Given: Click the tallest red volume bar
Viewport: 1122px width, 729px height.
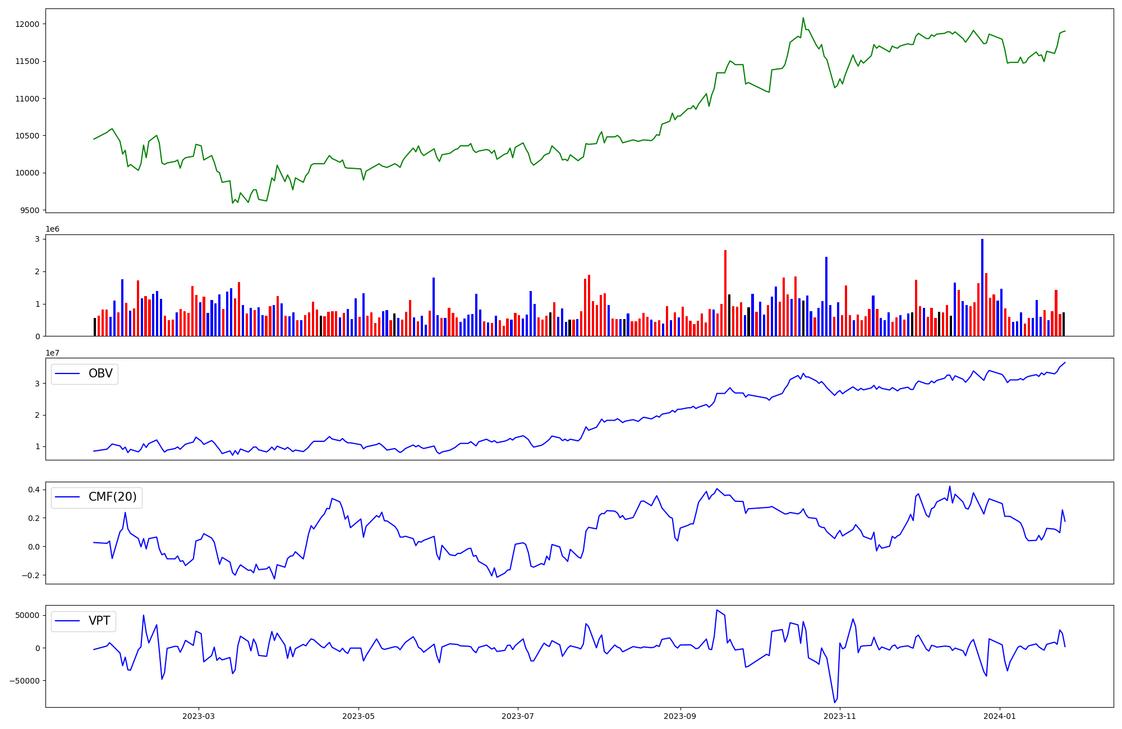Looking at the screenshot, I should [x=725, y=293].
